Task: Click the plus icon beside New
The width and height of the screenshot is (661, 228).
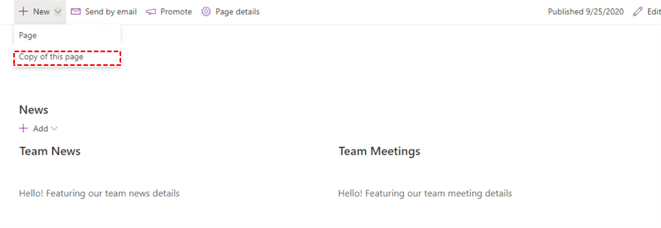Action: pos(23,12)
